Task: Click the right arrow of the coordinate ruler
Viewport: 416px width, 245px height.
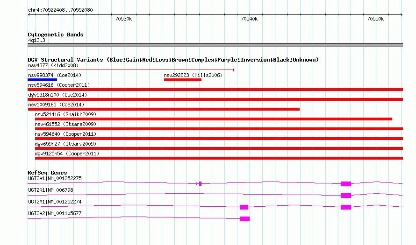Action: click(x=402, y=15)
